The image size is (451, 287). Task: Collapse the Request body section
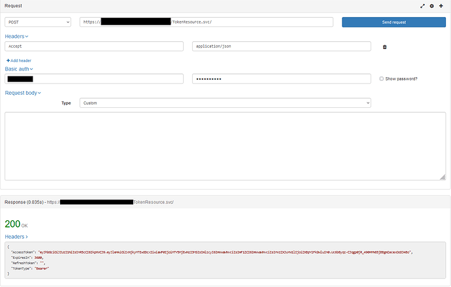(23, 93)
